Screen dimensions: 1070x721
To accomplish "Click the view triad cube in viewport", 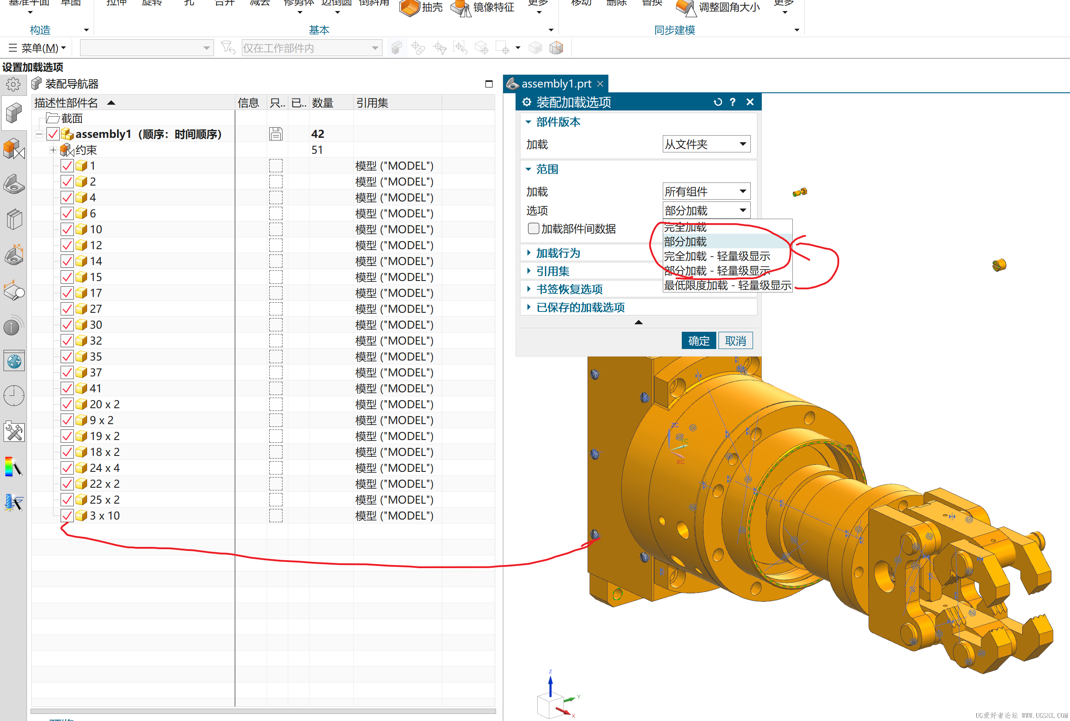I will click(x=550, y=705).
